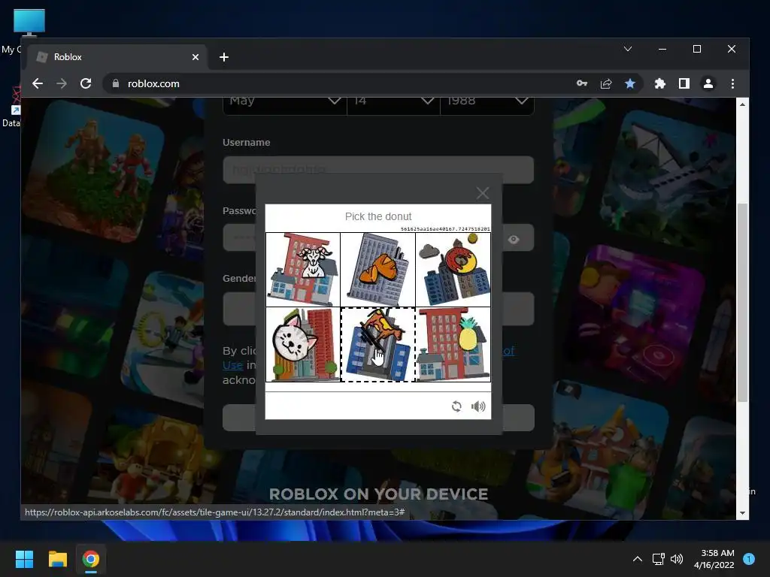Reload the Roblox page
Image resolution: width=770 pixels, height=577 pixels.
(x=86, y=83)
